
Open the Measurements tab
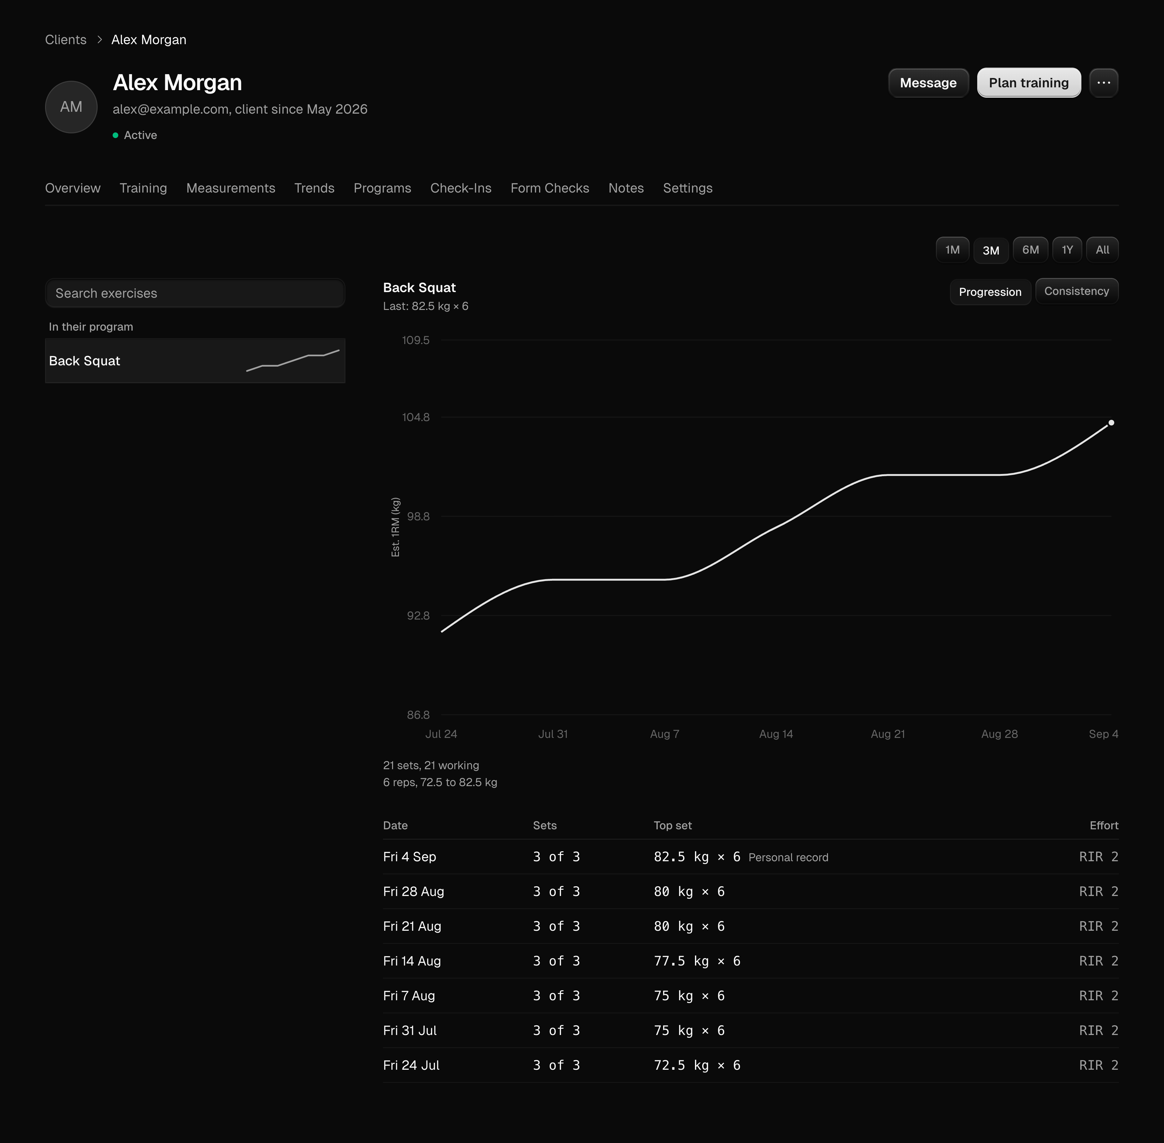click(x=230, y=188)
